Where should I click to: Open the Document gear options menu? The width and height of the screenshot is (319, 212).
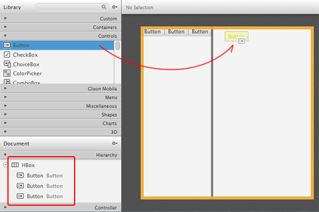pyautogui.click(x=114, y=143)
